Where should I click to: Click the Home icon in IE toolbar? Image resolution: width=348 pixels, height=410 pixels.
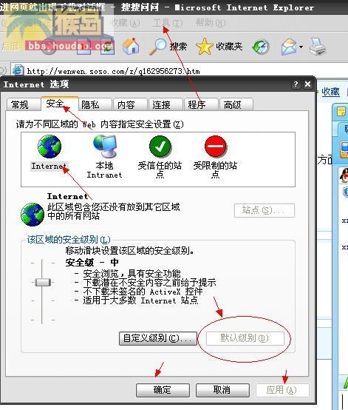click(x=131, y=47)
